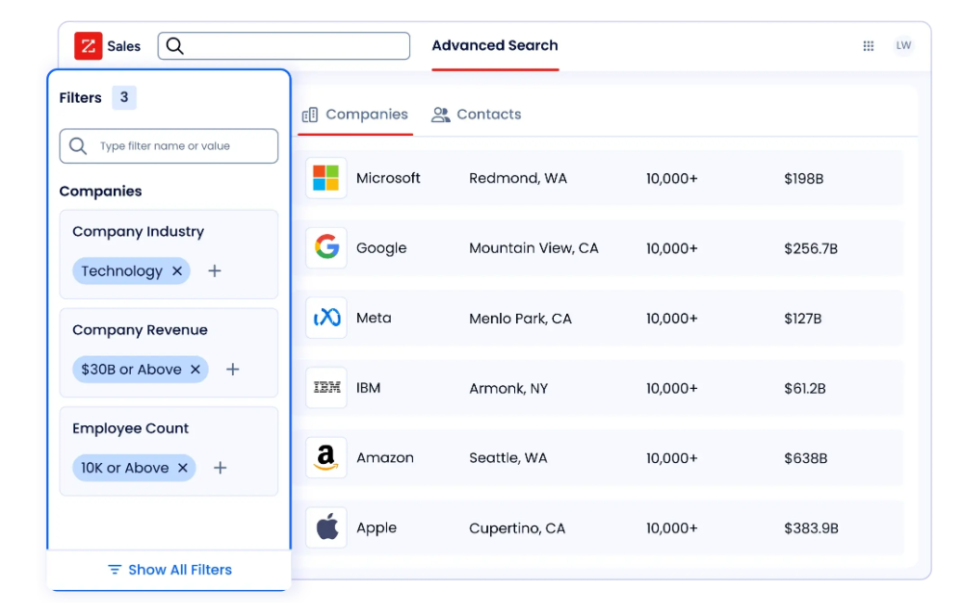Click the filter box magnifier icon
The height and width of the screenshot is (616, 963).
click(x=78, y=146)
